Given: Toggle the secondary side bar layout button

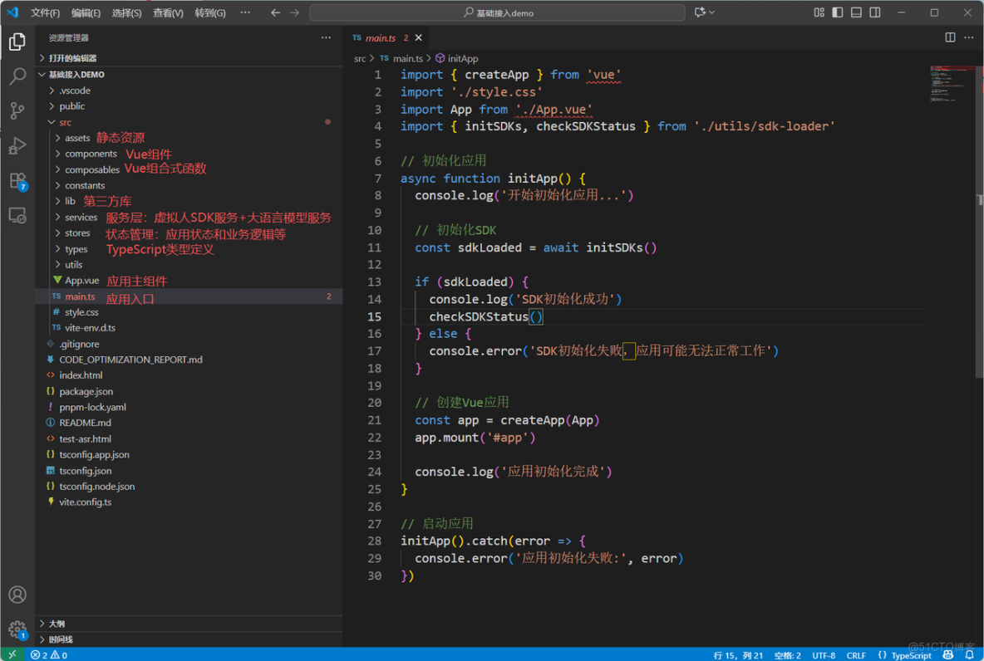Looking at the screenshot, I should pyautogui.click(x=875, y=12).
